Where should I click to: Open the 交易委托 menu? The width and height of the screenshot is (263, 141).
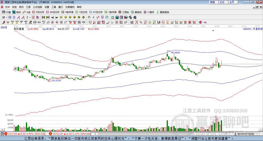click(70, 7)
